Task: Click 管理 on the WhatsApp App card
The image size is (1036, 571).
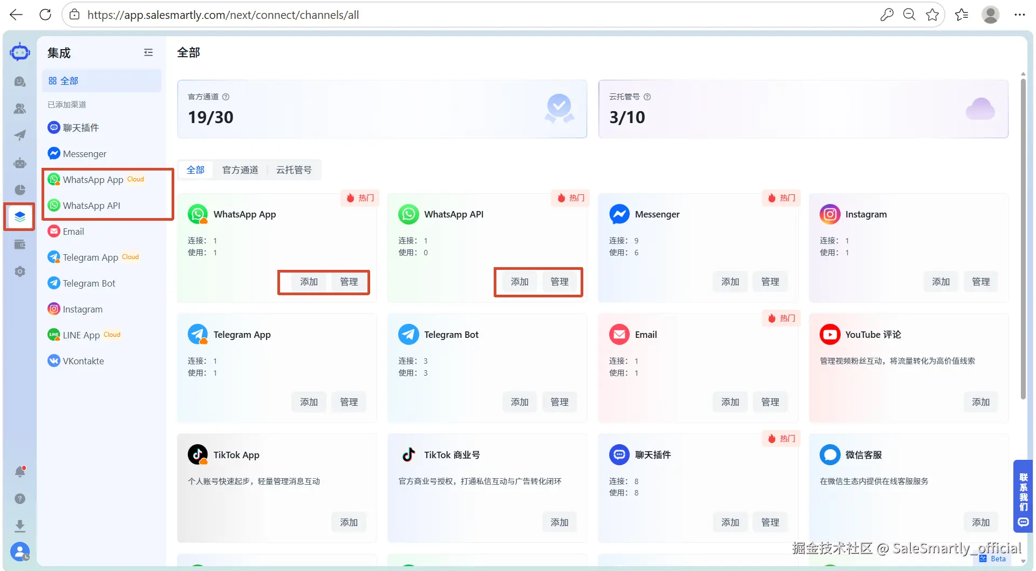Action: [x=349, y=282]
